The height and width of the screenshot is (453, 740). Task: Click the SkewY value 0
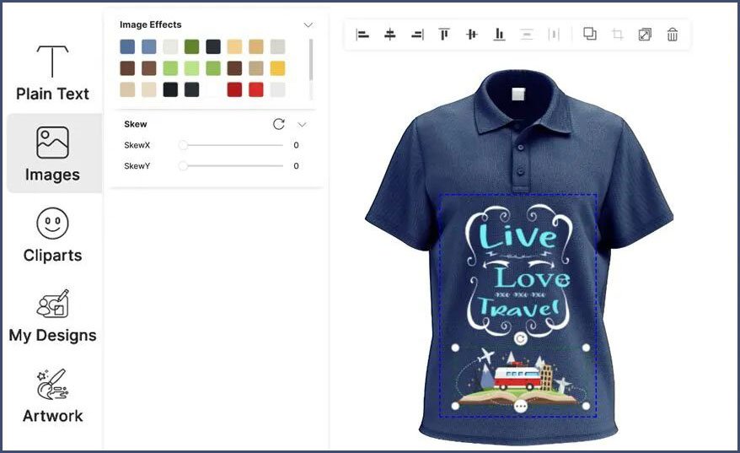296,166
